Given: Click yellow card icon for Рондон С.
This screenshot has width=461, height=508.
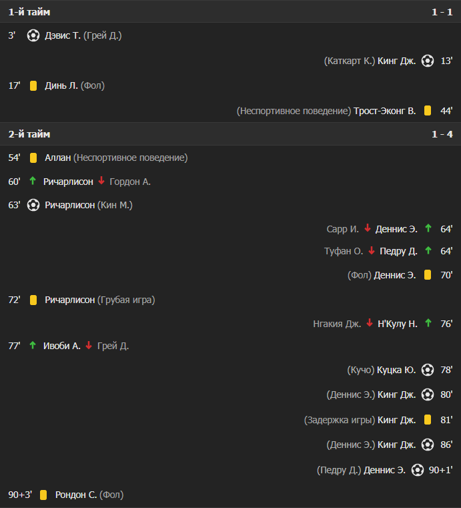Looking at the screenshot, I should point(43,495).
